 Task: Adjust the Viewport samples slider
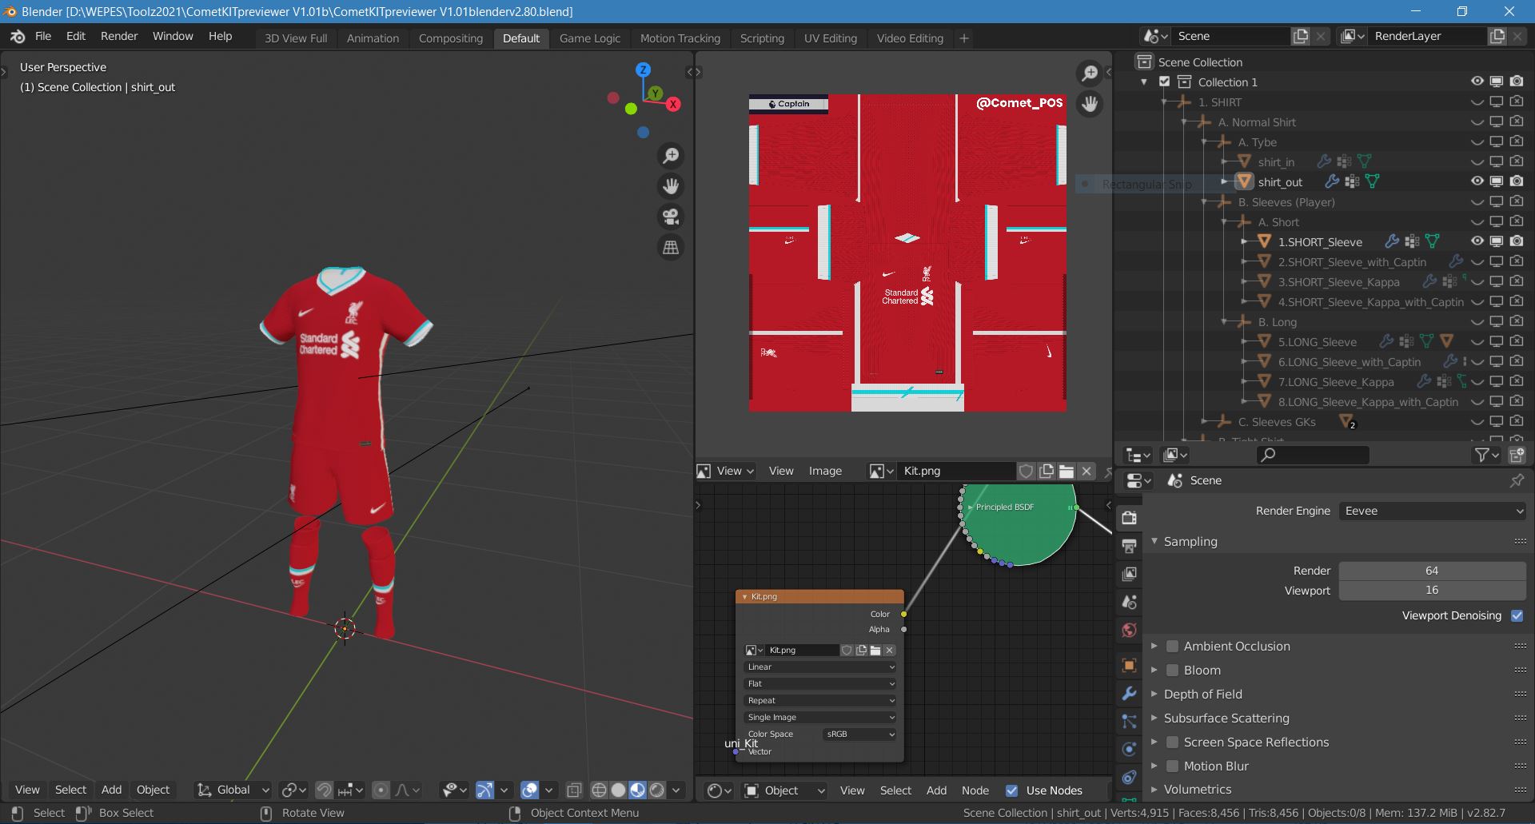[1431, 591]
